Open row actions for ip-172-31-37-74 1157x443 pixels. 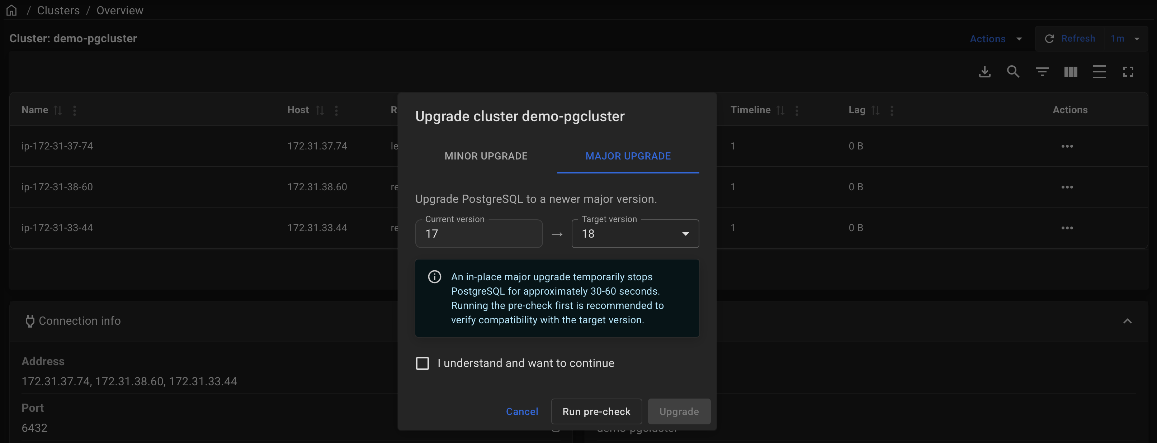(x=1067, y=146)
